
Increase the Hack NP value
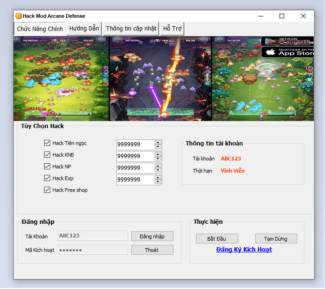pyautogui.click(x=158, y=166)
